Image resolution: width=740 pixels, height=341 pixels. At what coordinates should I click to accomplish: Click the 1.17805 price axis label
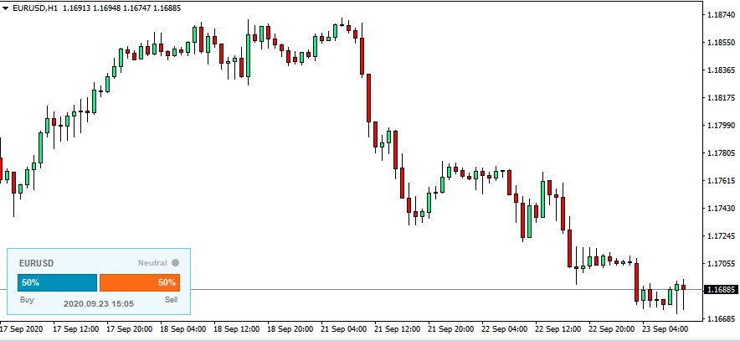pyautogui.click(x=720, y=153)
